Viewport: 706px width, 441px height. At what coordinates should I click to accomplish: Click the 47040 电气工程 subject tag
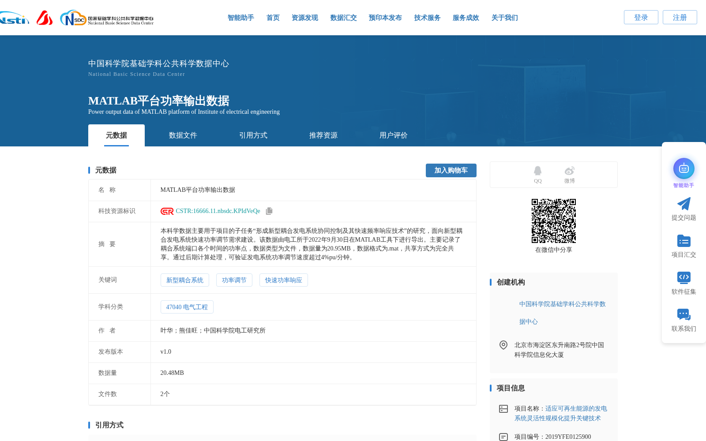click(x=187, y=307)
